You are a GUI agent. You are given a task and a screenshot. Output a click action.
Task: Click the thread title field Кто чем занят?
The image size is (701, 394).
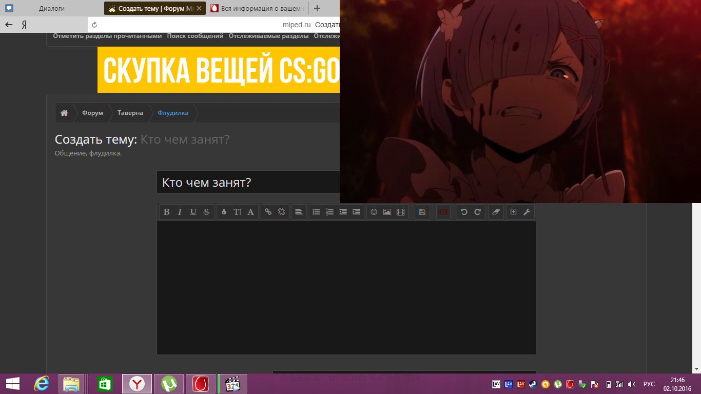pos(248,182)
